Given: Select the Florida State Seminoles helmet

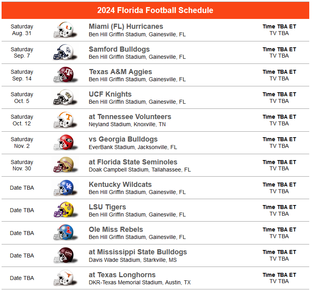Looking at the screenshot, I should (63, 165).
